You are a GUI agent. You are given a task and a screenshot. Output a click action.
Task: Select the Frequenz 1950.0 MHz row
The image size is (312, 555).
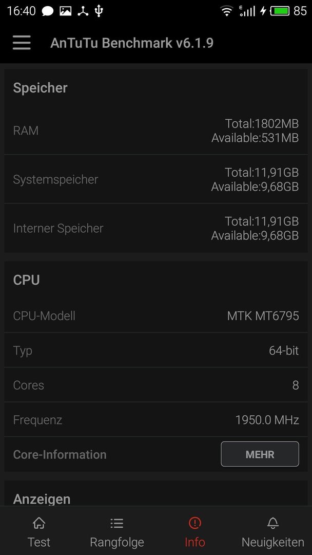coord(156,420)
